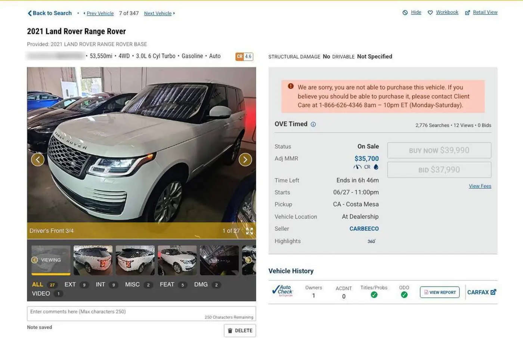
Task: Click the View Report button
Action: coord(440,292)
